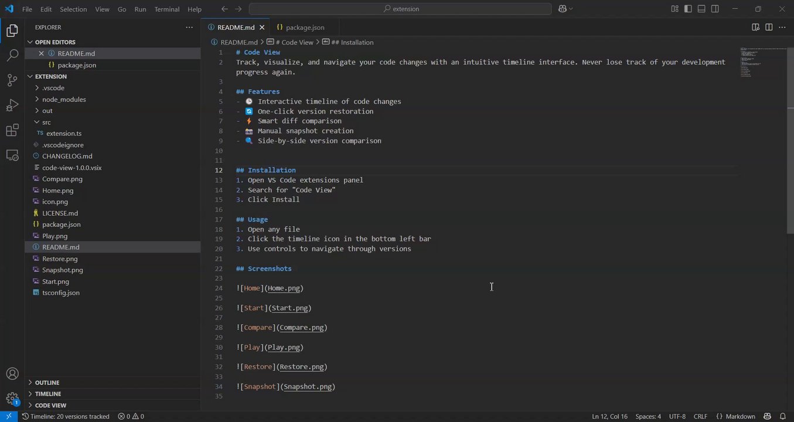
Task: Open the Edit menu
Action: tap(46, 9)
